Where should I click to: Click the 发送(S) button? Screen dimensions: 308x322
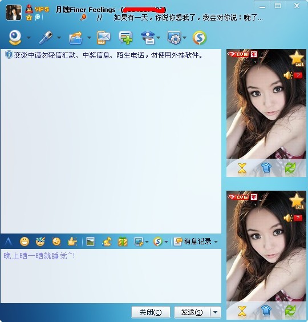(192, 312)
